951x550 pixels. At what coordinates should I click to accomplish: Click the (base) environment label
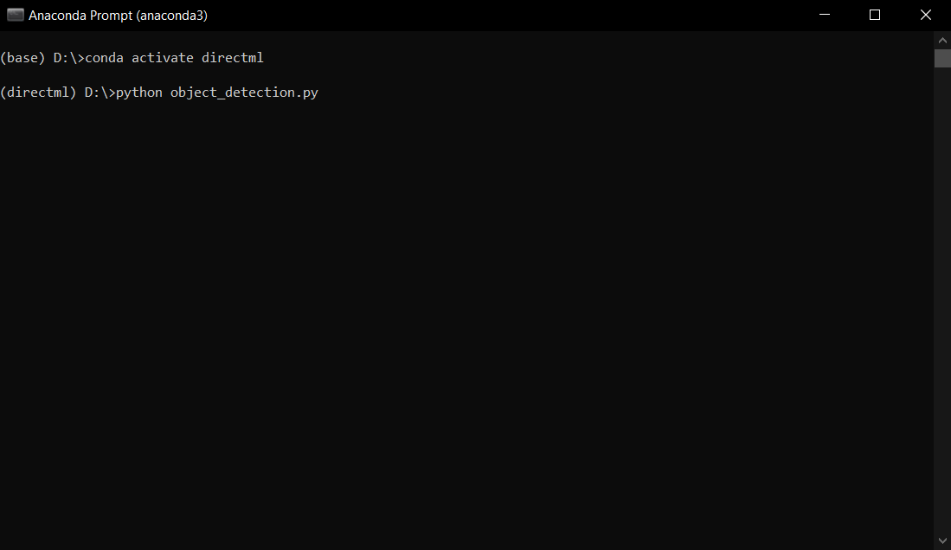[22, 58]
